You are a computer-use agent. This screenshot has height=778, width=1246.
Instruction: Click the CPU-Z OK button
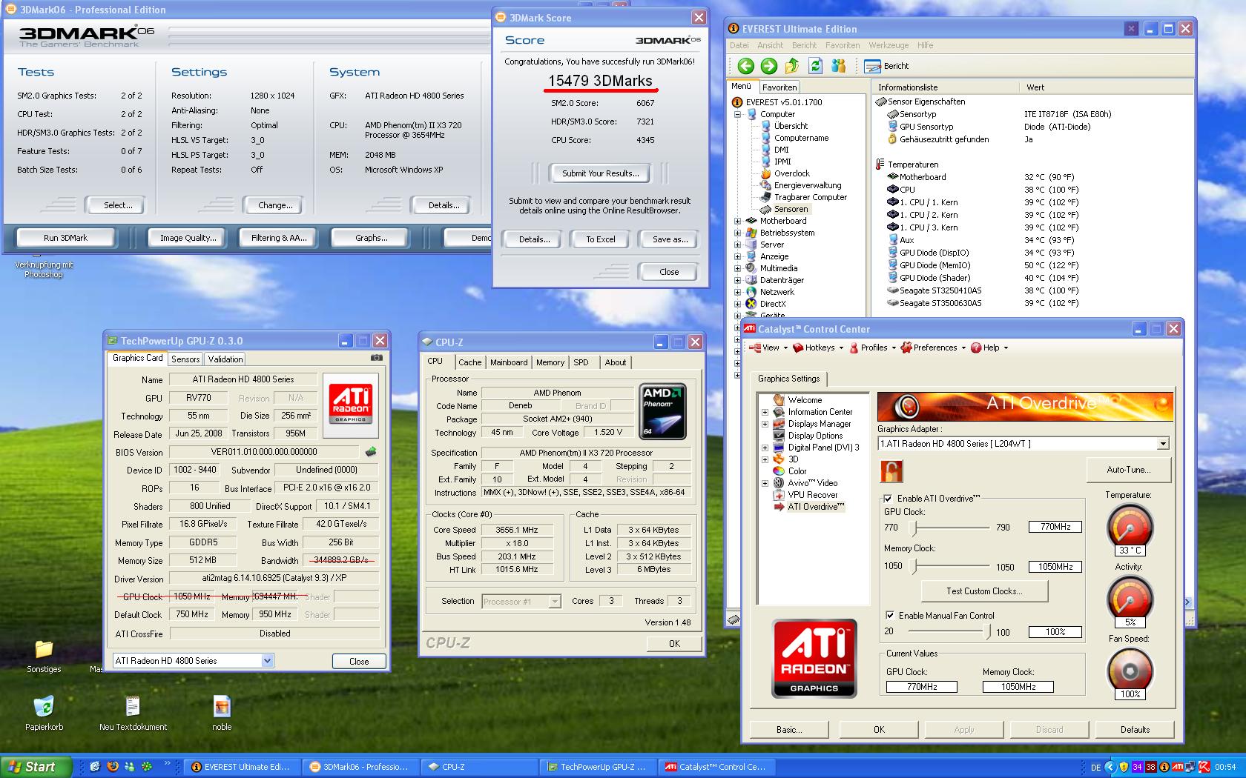tap(673, 643)
